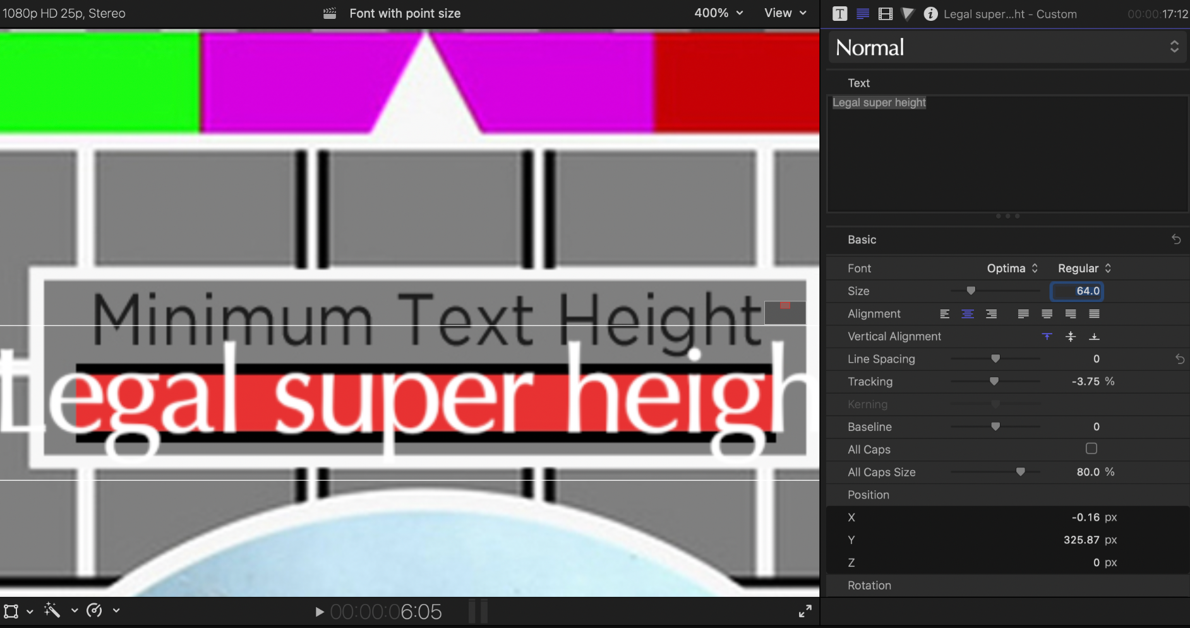
Task: Open the Normal text style preset menu
Action: (1008, 47)
